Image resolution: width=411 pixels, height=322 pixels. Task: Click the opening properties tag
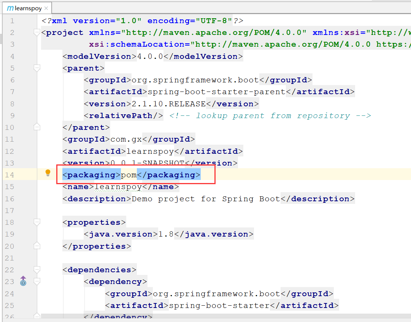tap(94, 222)
